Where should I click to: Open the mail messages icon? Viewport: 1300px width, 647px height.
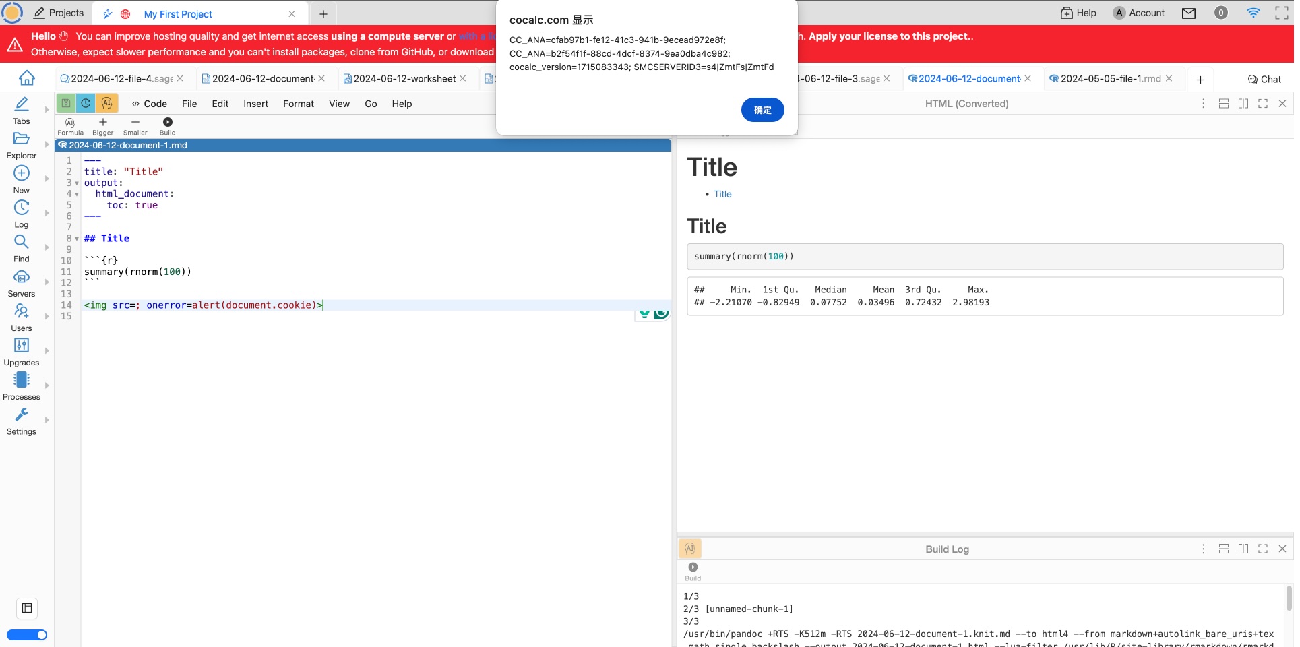(x=1189, y=13)
